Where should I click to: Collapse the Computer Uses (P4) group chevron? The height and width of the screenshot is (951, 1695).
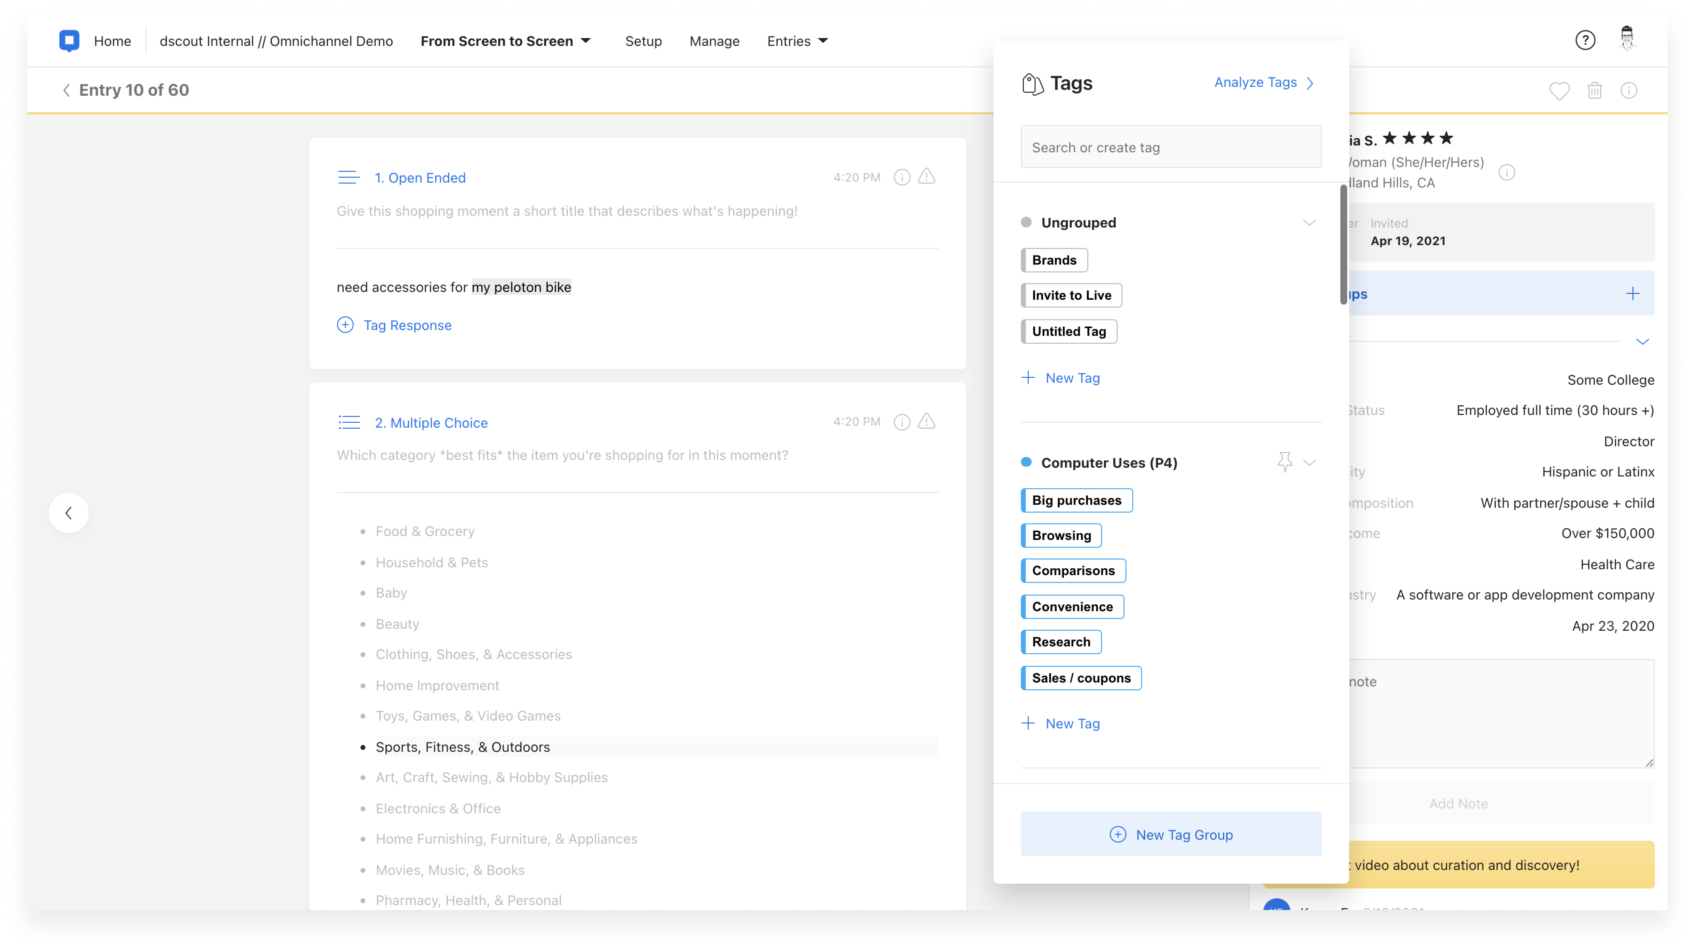pos(1309,462)
